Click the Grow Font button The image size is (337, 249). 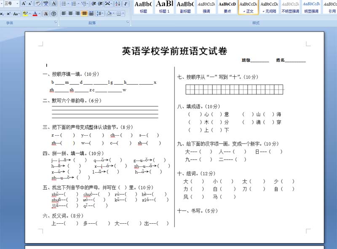pyautogui.click(x=24, y=3)
